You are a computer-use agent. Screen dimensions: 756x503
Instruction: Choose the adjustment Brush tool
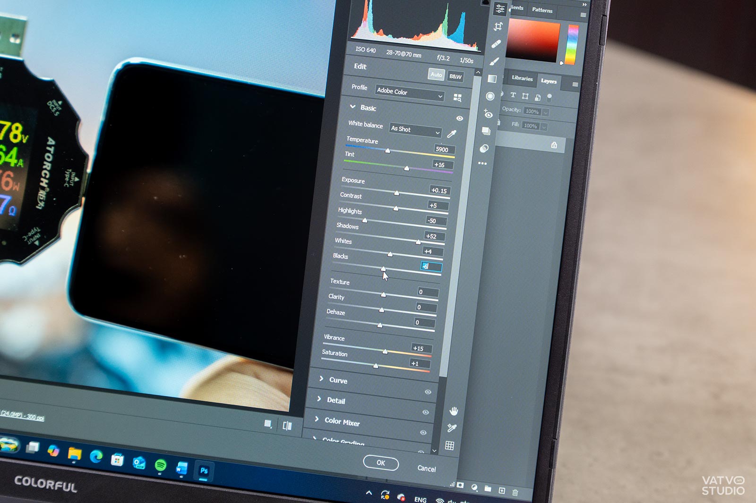pyautogui.click(x=494, y=61)
